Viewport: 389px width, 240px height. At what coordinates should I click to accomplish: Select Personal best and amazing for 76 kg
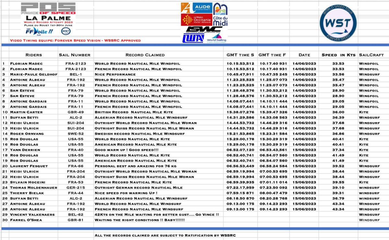[136, 166]
